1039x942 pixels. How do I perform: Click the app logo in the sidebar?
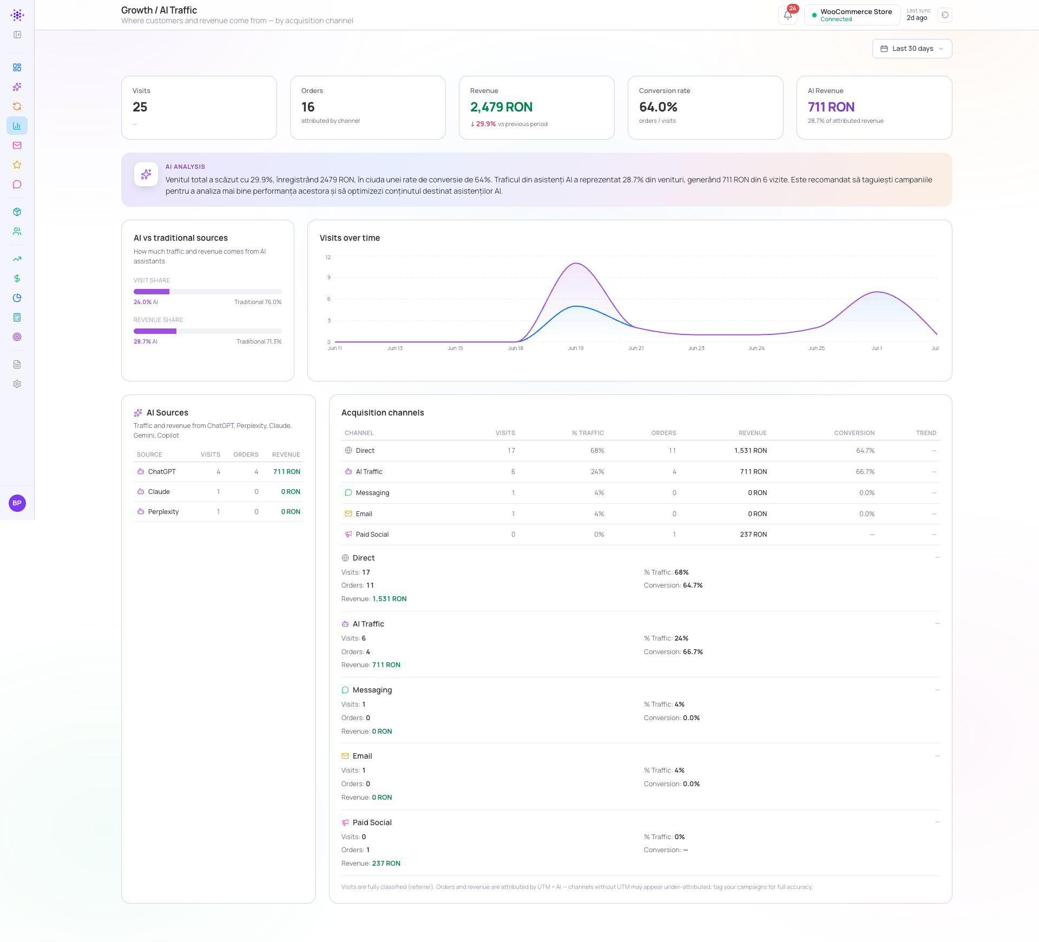17,15
